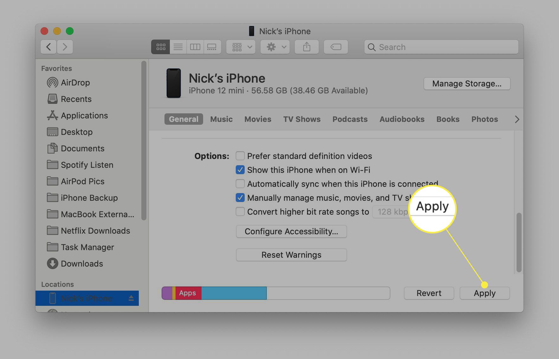Image resolution: width=559 pixels, height=359 pixels.
Task: Open the Netflix Downloads folder
Action: [88, 231]
